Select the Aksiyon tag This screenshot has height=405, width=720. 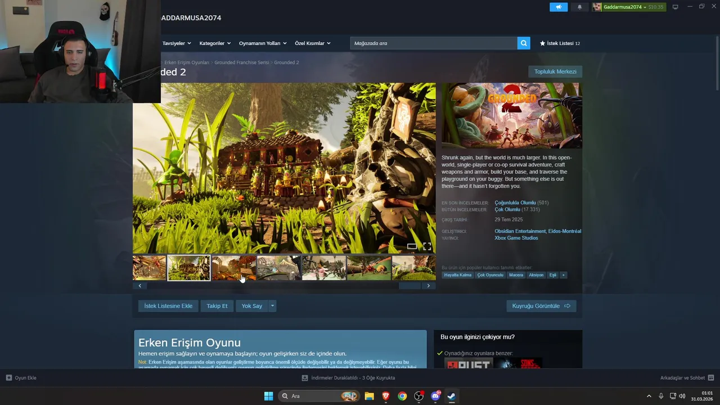coord(536,275)
